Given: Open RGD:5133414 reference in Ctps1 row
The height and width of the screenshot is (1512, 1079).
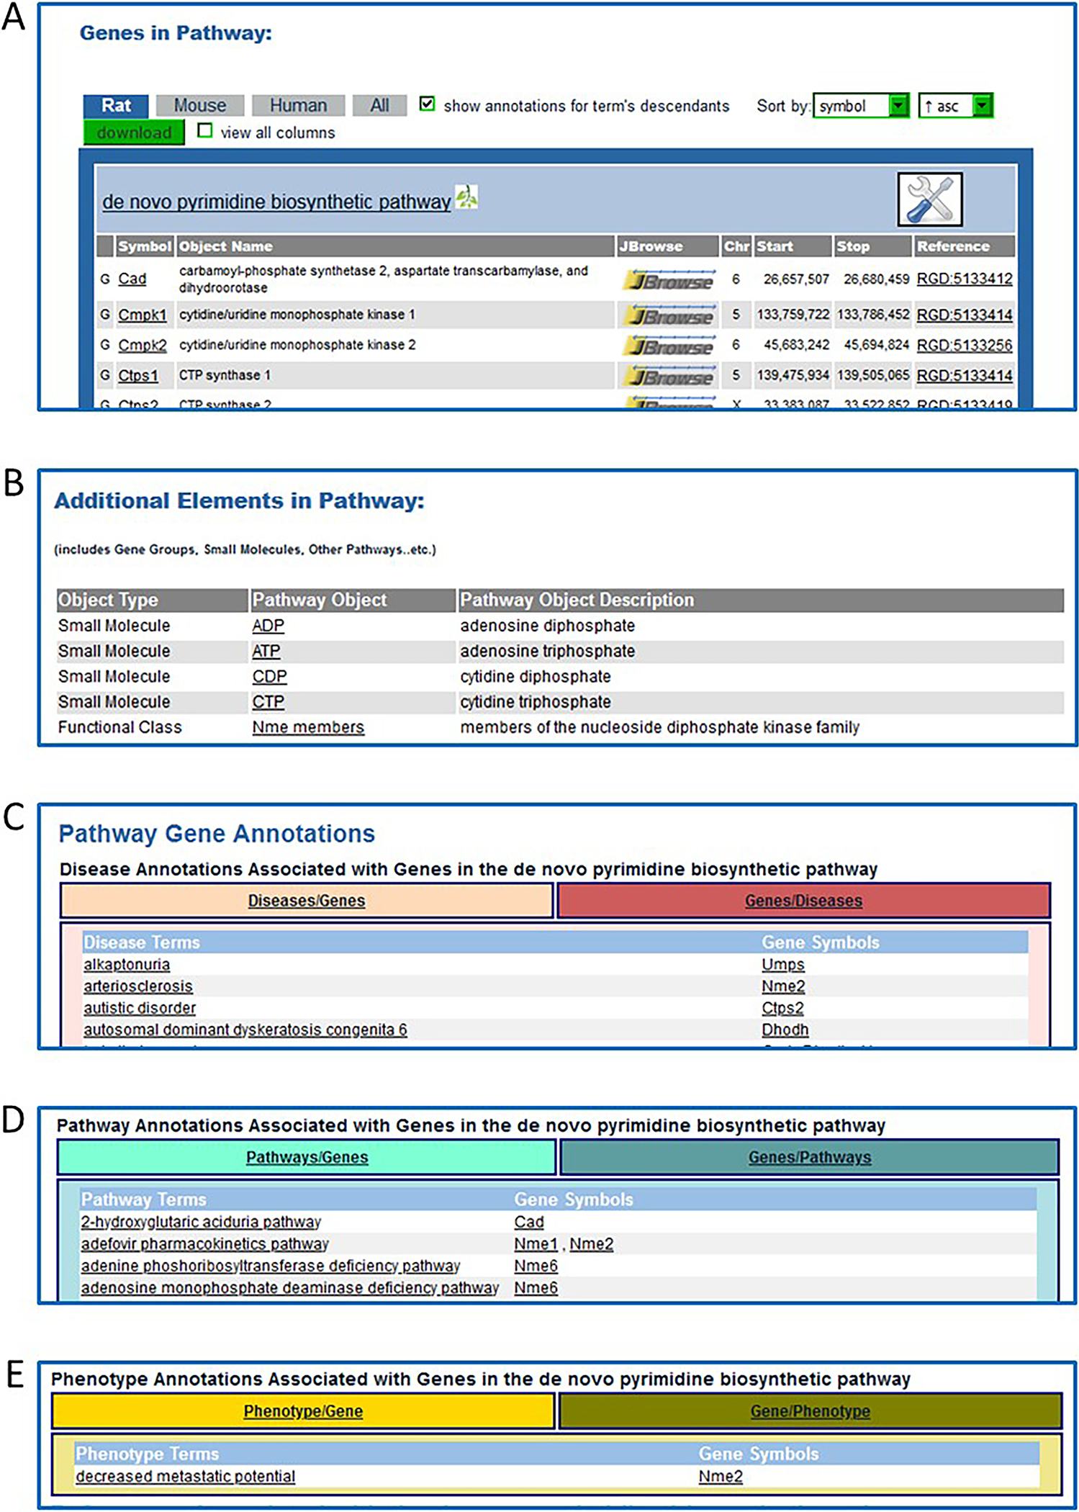Looking at the screenshot, I should click(x=965, y=375).
